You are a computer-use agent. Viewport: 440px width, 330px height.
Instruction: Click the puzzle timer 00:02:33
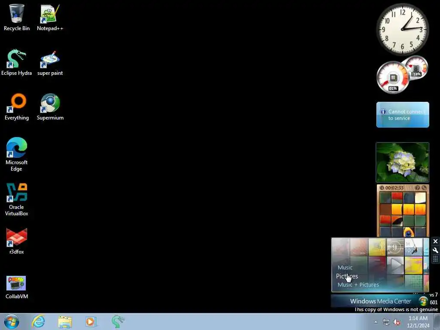click(x=394, y=188)
